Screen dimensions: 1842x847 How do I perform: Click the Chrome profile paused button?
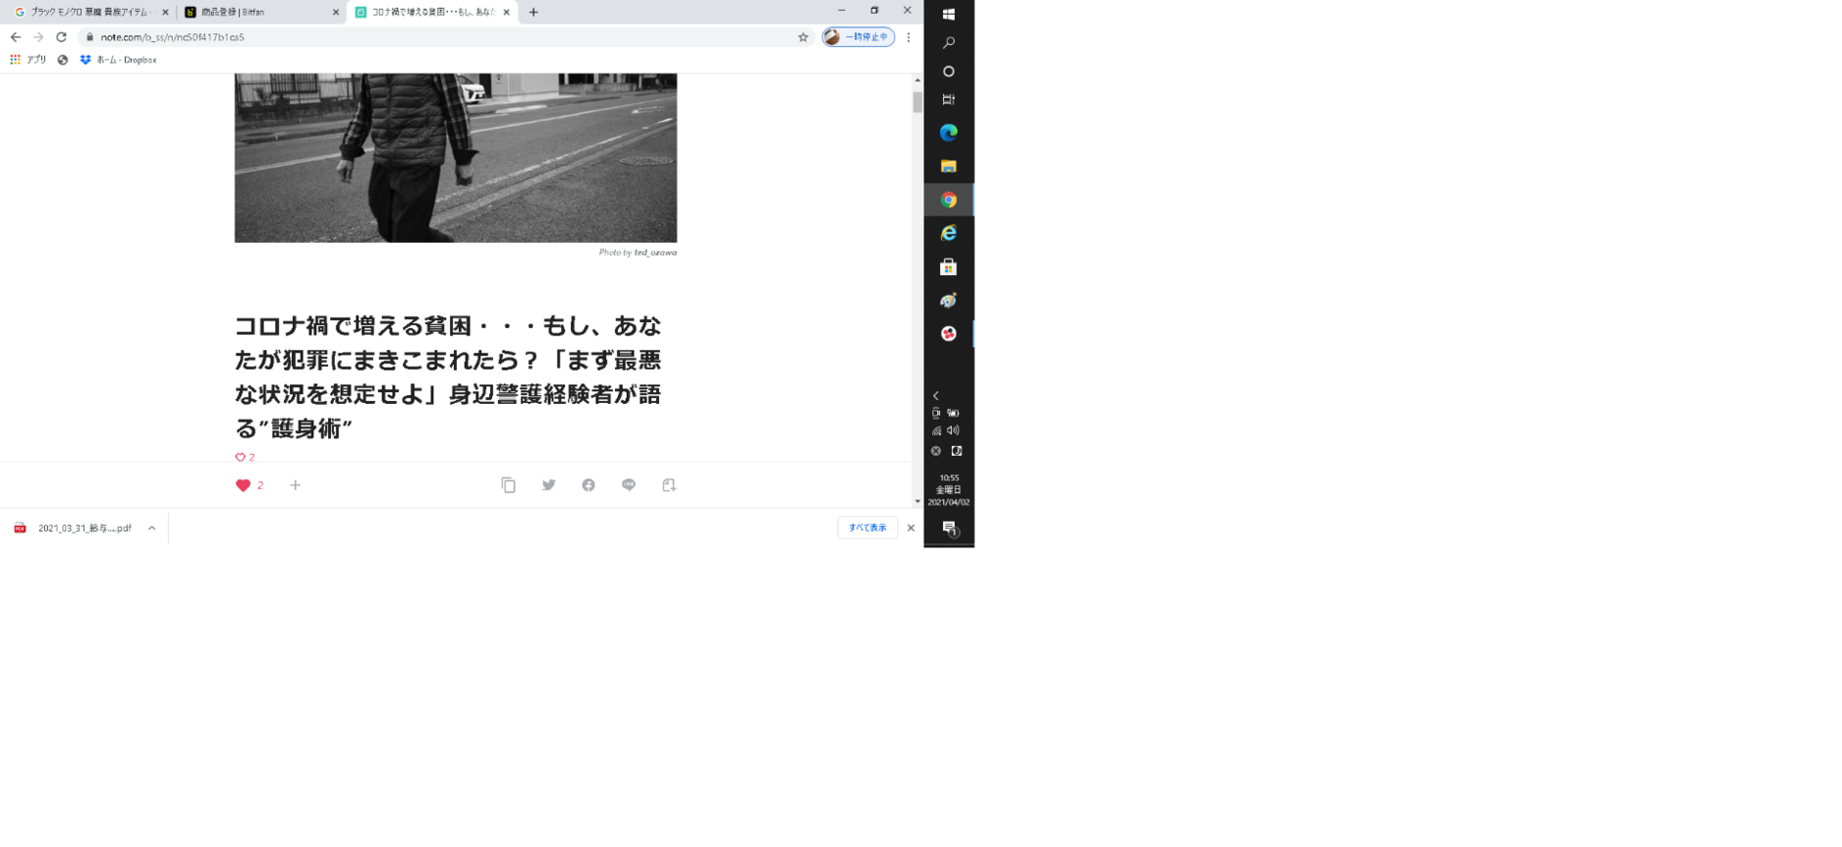(858, 37)
